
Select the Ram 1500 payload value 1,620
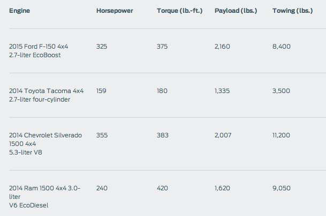point(223,188)
